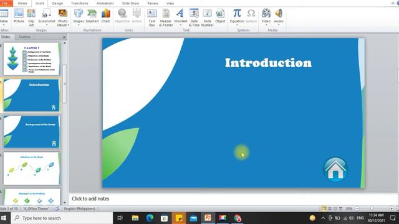Switch to Normal view in status bar
The height and width of the screenshot is (224, 399).
pos(324,208)
